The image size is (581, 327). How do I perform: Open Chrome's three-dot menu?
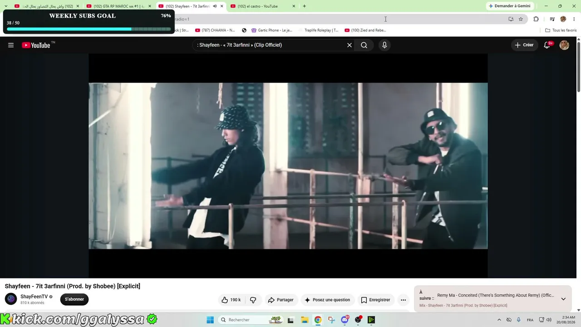[574, 19]
